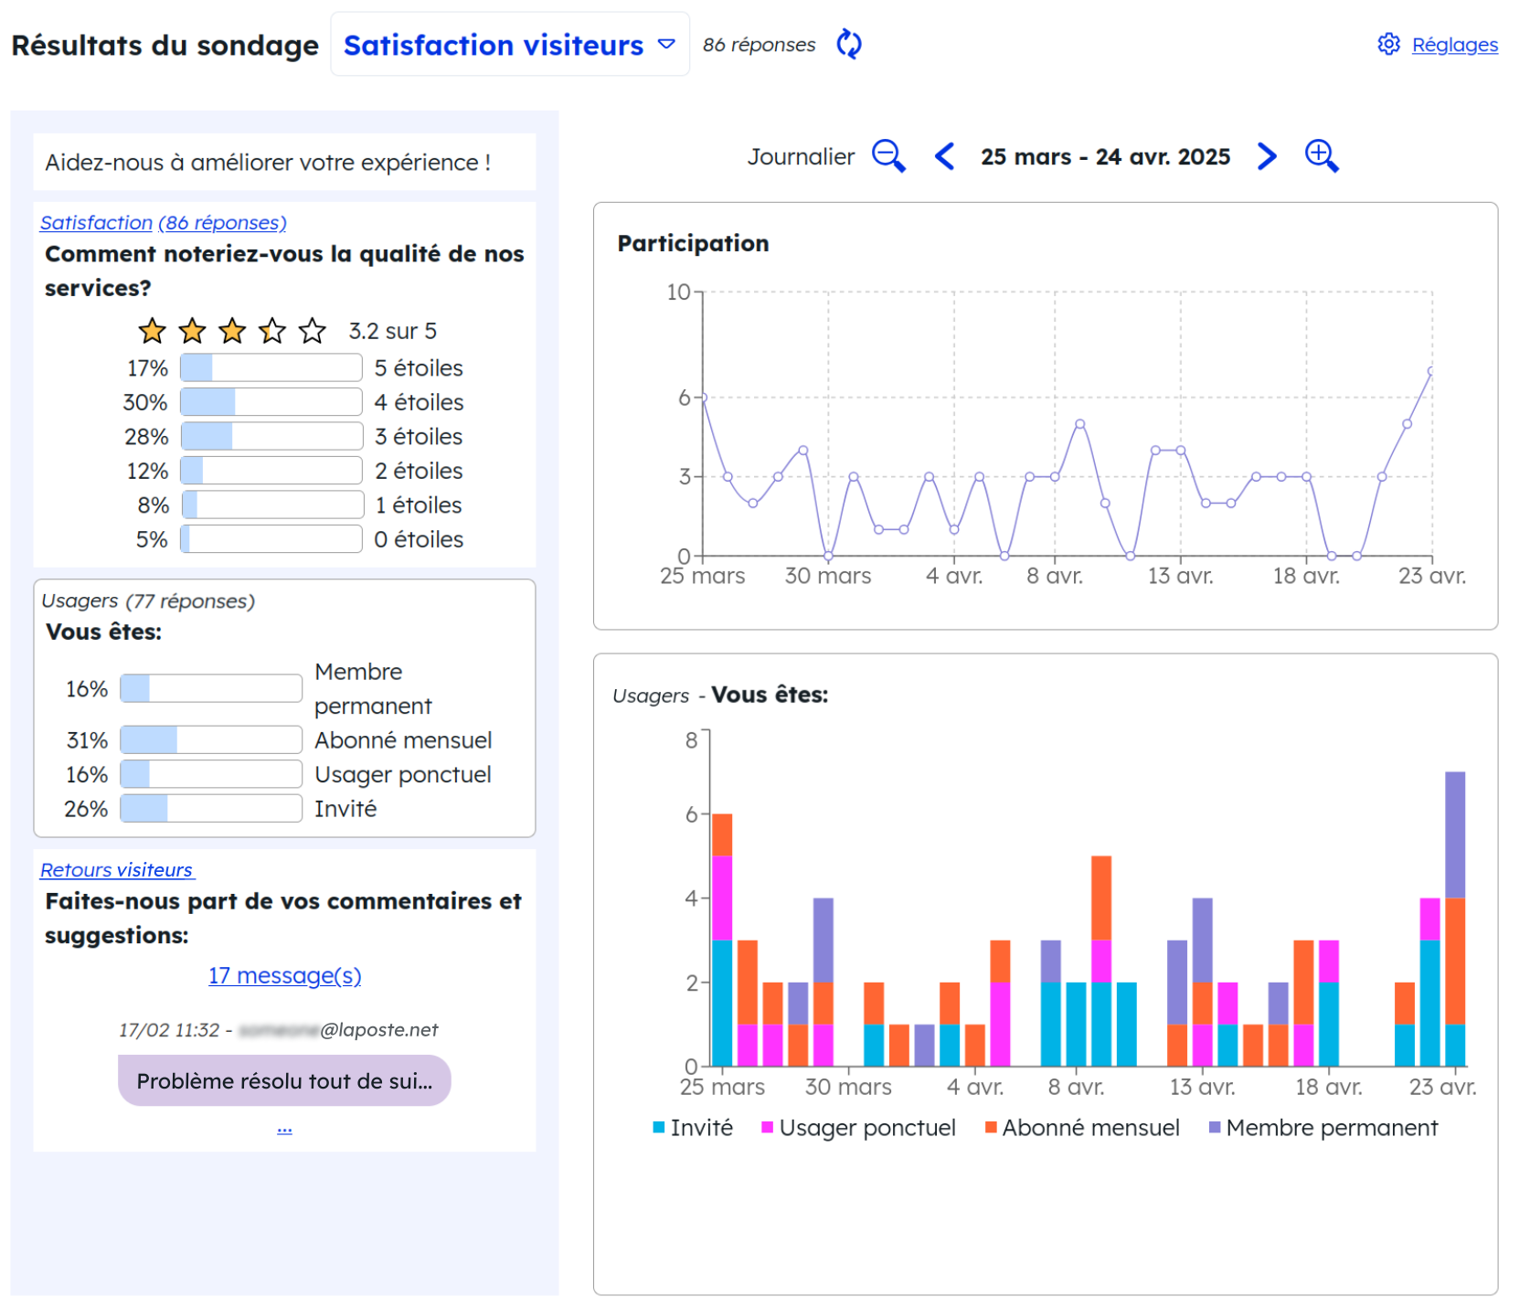The height and width of the screenshot is (1307, 1530).
Task: Open the Réglages gear icon
Action: click(x=1388, y=44)
